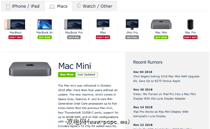Click the phone icon in iPhone tab
The image size is (210, 129).
[x=8, y=7]
